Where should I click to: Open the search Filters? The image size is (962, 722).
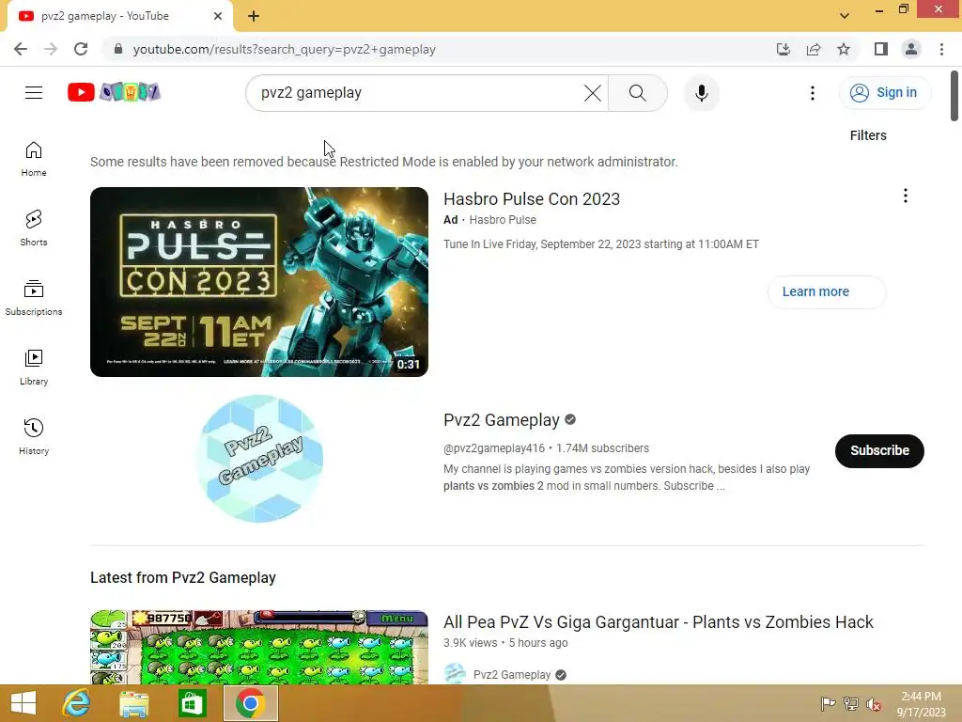click(868, 135)
